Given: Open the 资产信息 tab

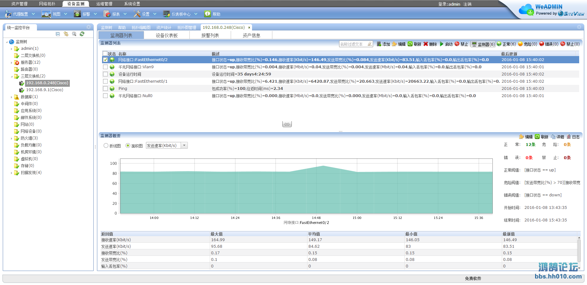Looking at the screenshot, I should coord(251,35).
